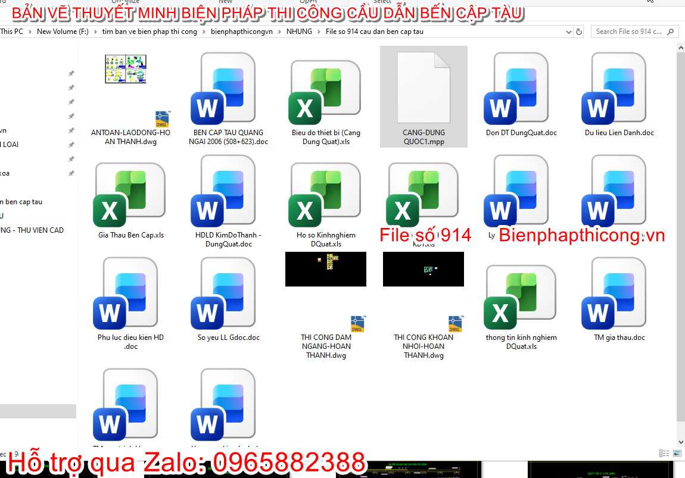Go to 'bienphapthicongvn' breadcrumb folder

tap(242, 32)
